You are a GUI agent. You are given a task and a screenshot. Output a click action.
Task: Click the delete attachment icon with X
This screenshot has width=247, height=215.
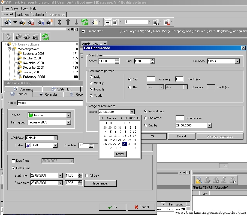click(x=216, y=180)
